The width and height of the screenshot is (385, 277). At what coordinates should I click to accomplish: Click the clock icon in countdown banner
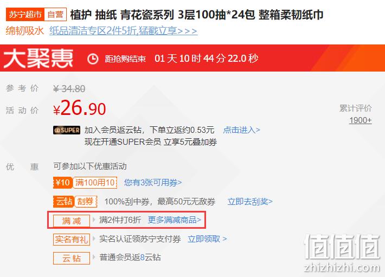[x=93, y=59]
